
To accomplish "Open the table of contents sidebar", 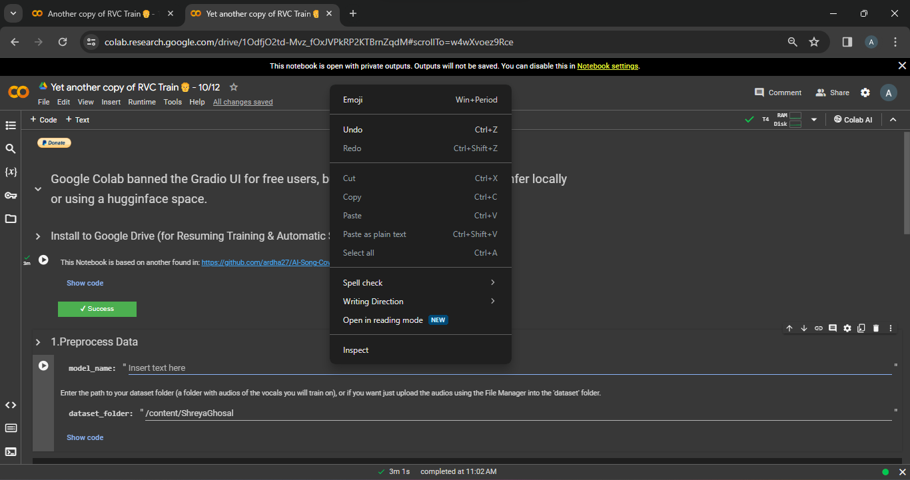I will [11, 125].
